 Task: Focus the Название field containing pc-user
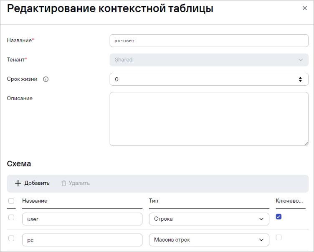[x=209, y=41]
